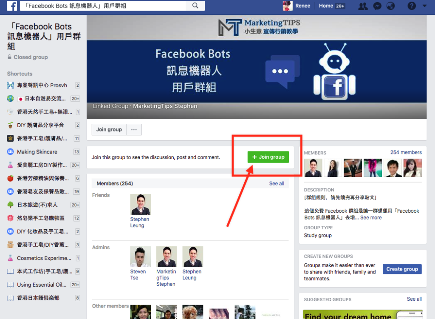
Task: Expand the account dropdown arrow
Action: pos(424,6)
